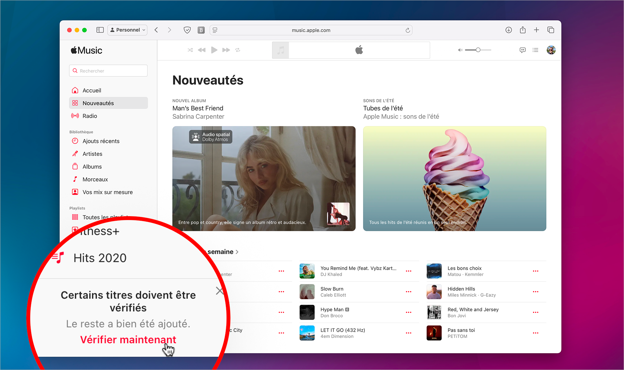
Task: Click the Man's Best Friend title link
Action: click(x=198, y=108)
